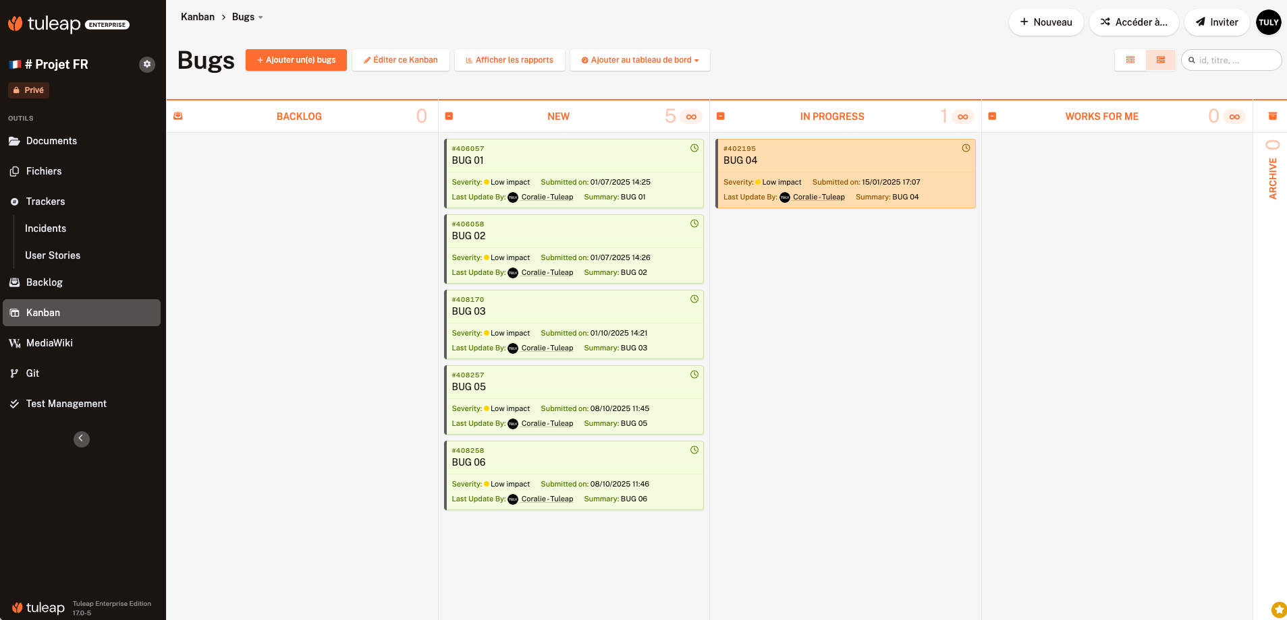Viewport: 1287px width, 620px height.
Task: Collapse the WORKS FOR ME column
Action: [x=992, y=116]
